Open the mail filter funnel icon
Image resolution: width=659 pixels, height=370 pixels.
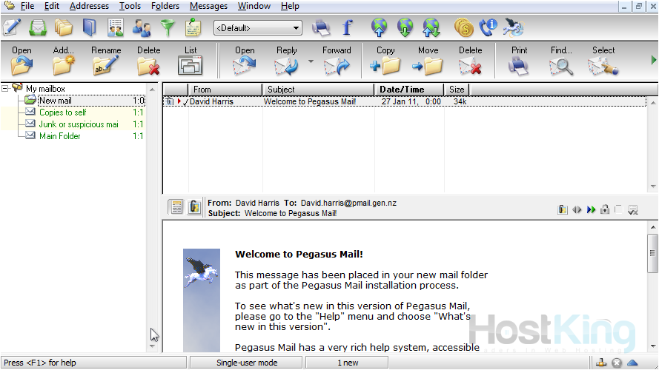click(x=168, y=28)
